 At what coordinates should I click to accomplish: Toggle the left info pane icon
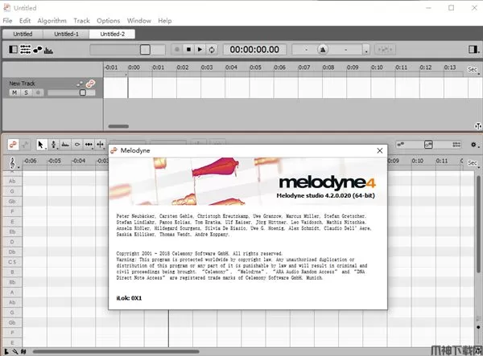pos(13,49)
